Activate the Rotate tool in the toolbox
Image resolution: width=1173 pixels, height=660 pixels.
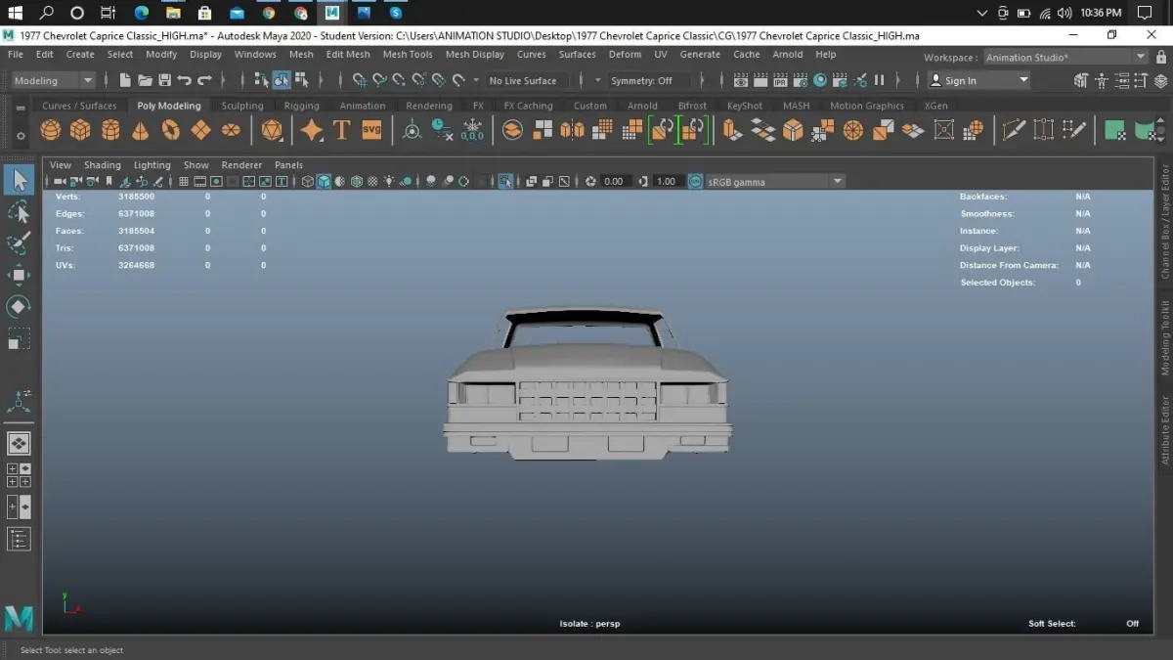(x=19, y=307)
